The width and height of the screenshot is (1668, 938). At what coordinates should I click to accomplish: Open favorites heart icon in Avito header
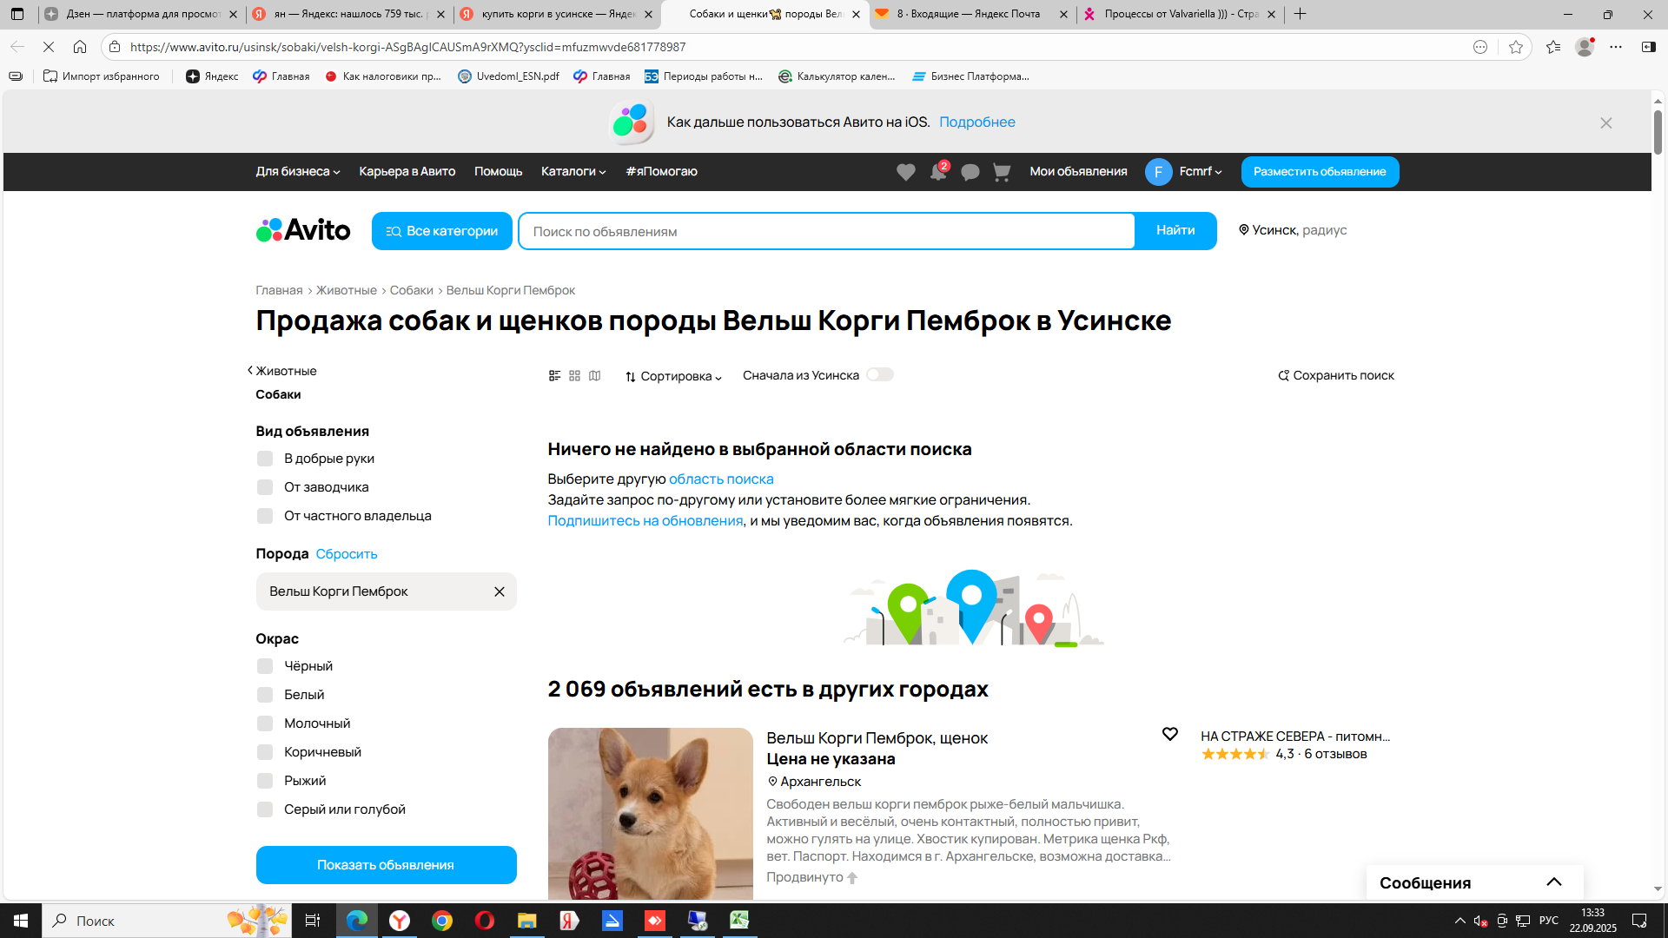coord(905,172)
